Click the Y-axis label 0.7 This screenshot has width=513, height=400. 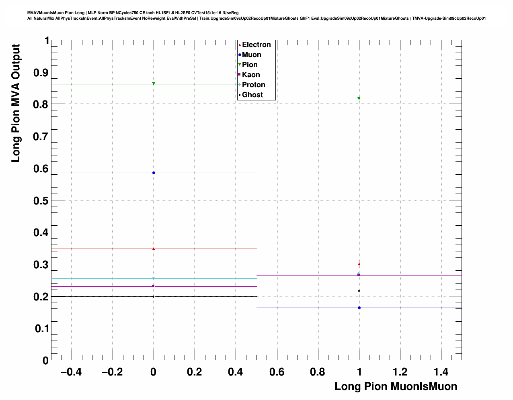tap(41, 137)
